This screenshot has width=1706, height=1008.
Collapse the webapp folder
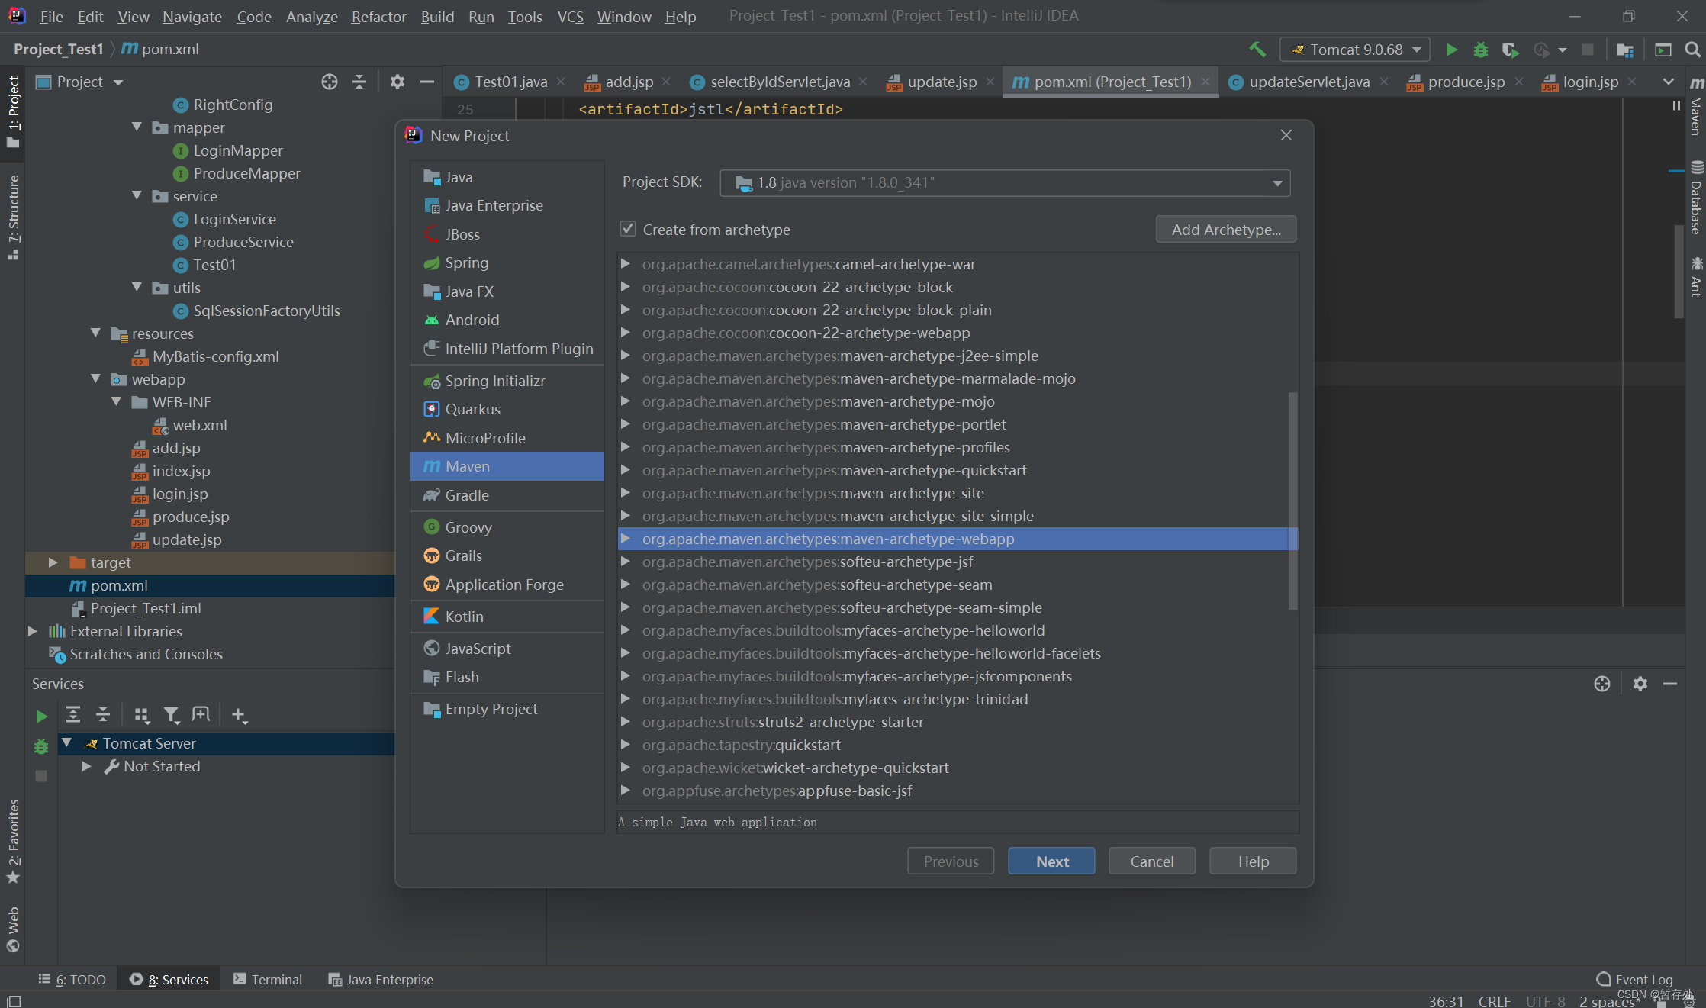(96, 379)
